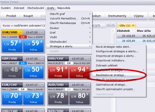Viewport: 155px width, 112px height.
Task: Choose Nová strategie nebo alert
Action: [x=119, y=47]
